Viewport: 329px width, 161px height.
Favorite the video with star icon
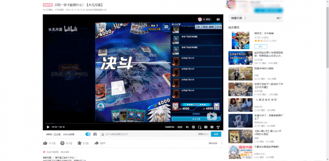[x=79, y=143]
